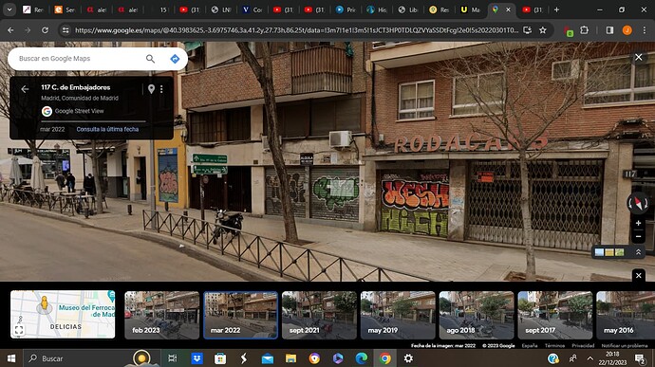Click the directions arrow icon in search bar
Viewport: 655px width, 367px height.
click(x=175, y=59)
